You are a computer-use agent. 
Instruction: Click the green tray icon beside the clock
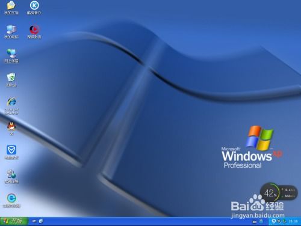[x=284, y=221]
